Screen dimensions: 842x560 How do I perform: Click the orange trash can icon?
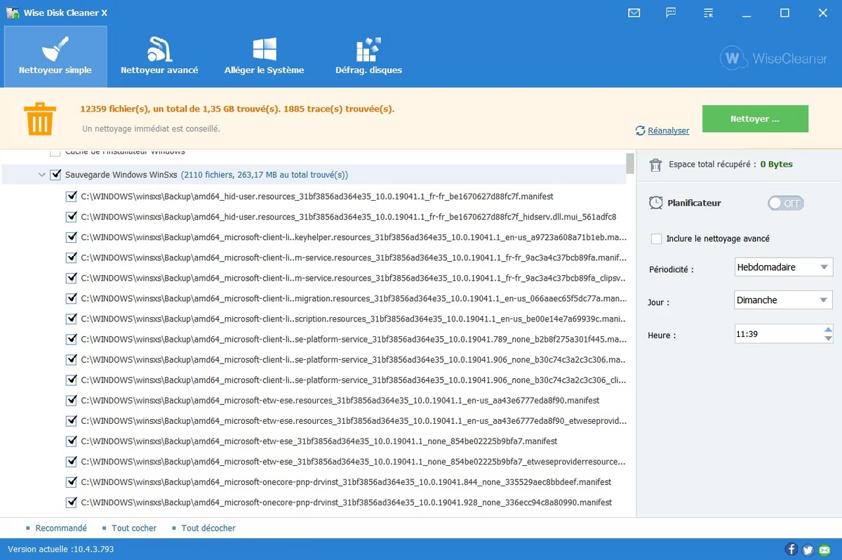40,118
